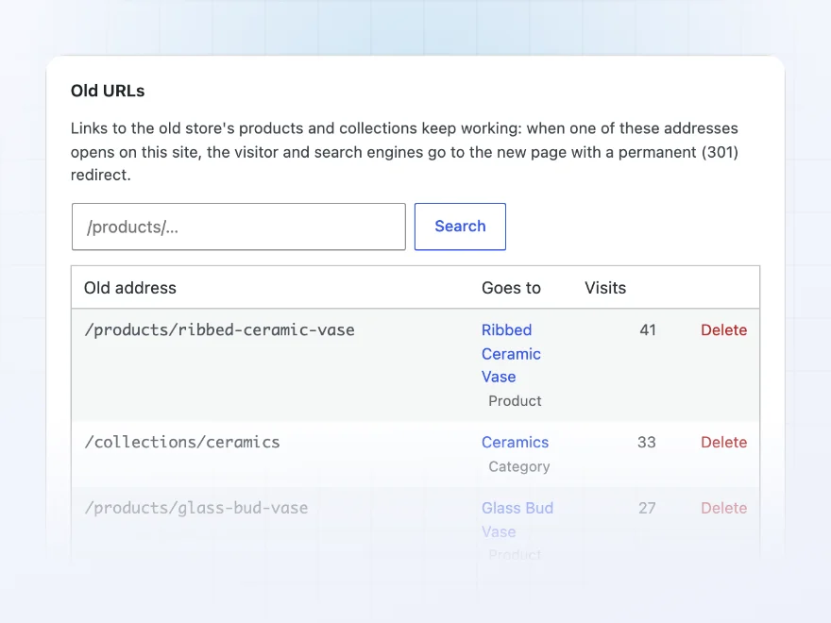This screenshot has height=623, width=831.
Task: Click the Category label under Ceramics
Action: click(518, 466)
